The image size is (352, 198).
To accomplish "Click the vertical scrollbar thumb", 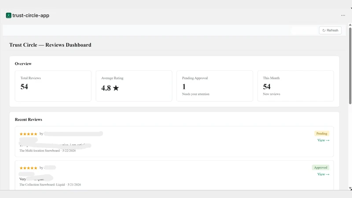I will click(x=350, y=66).
